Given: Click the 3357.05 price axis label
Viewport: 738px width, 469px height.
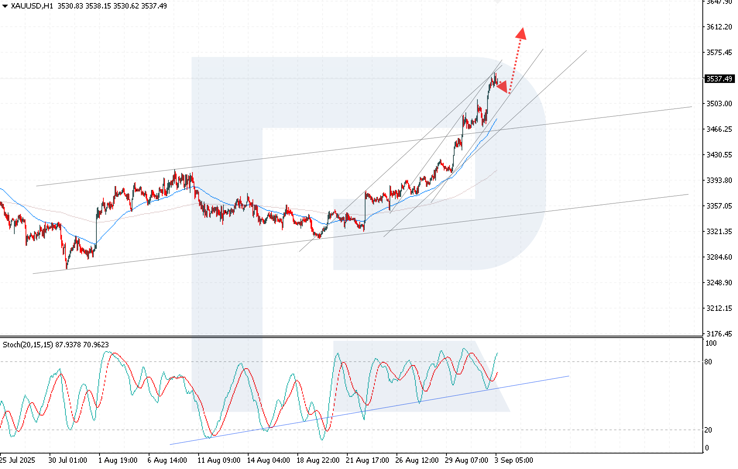Looking at the screenshot, I should click(x=719, y=206).
